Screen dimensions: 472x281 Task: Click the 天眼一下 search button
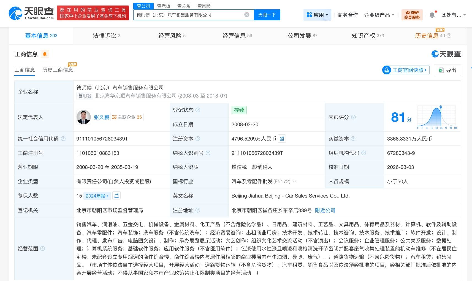(x=267, y=15)
